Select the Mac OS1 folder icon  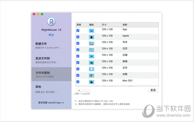92,82
